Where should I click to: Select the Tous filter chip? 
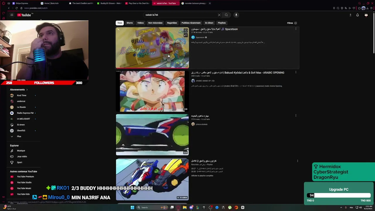click(120, 23)
